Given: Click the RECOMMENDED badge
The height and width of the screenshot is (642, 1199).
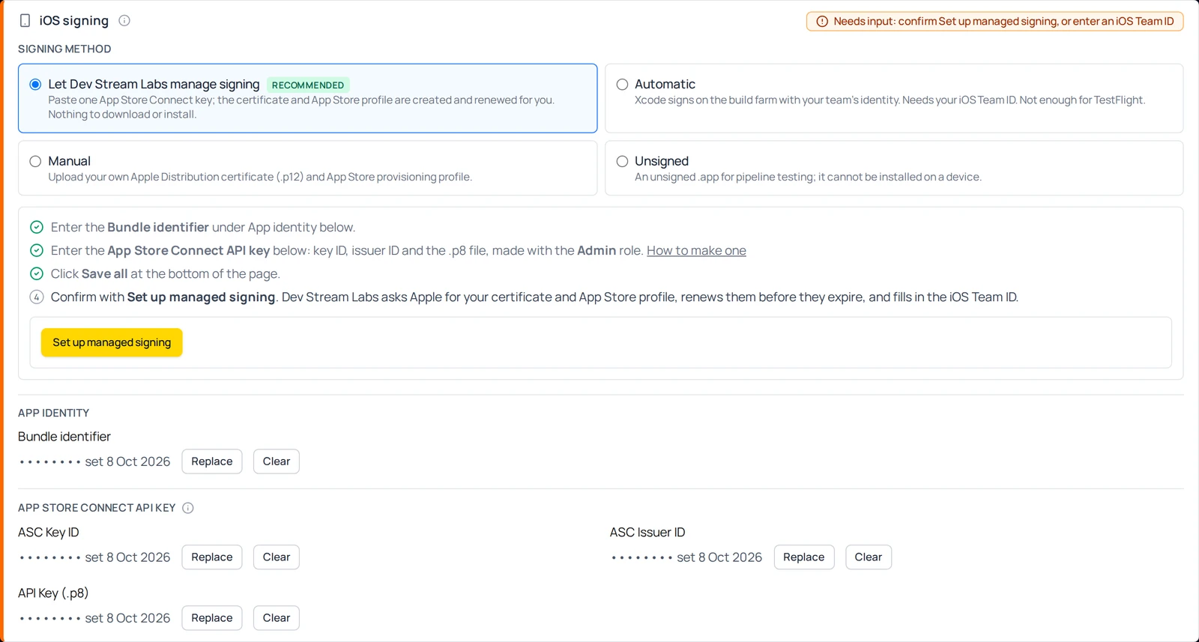Looking at the screenshot, I should [308, 85].
